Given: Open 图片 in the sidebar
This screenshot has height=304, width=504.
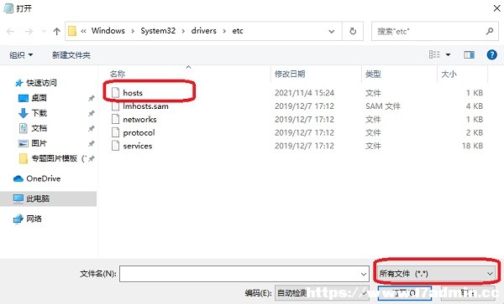Looking at the screenshot, I should click(x=39, y=143).
